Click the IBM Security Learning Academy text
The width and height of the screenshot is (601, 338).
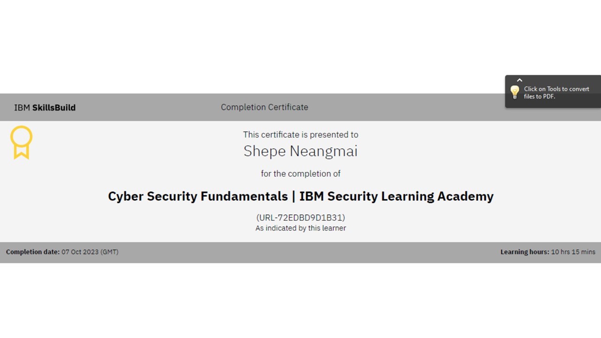point(396,196)
